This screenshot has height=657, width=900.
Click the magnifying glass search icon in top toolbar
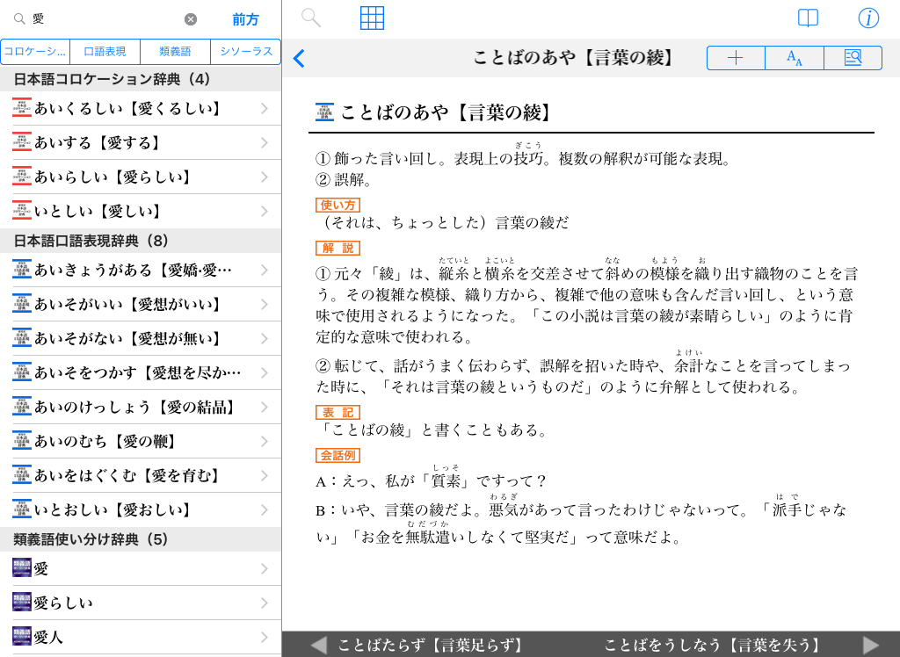[x=311, y=18]
